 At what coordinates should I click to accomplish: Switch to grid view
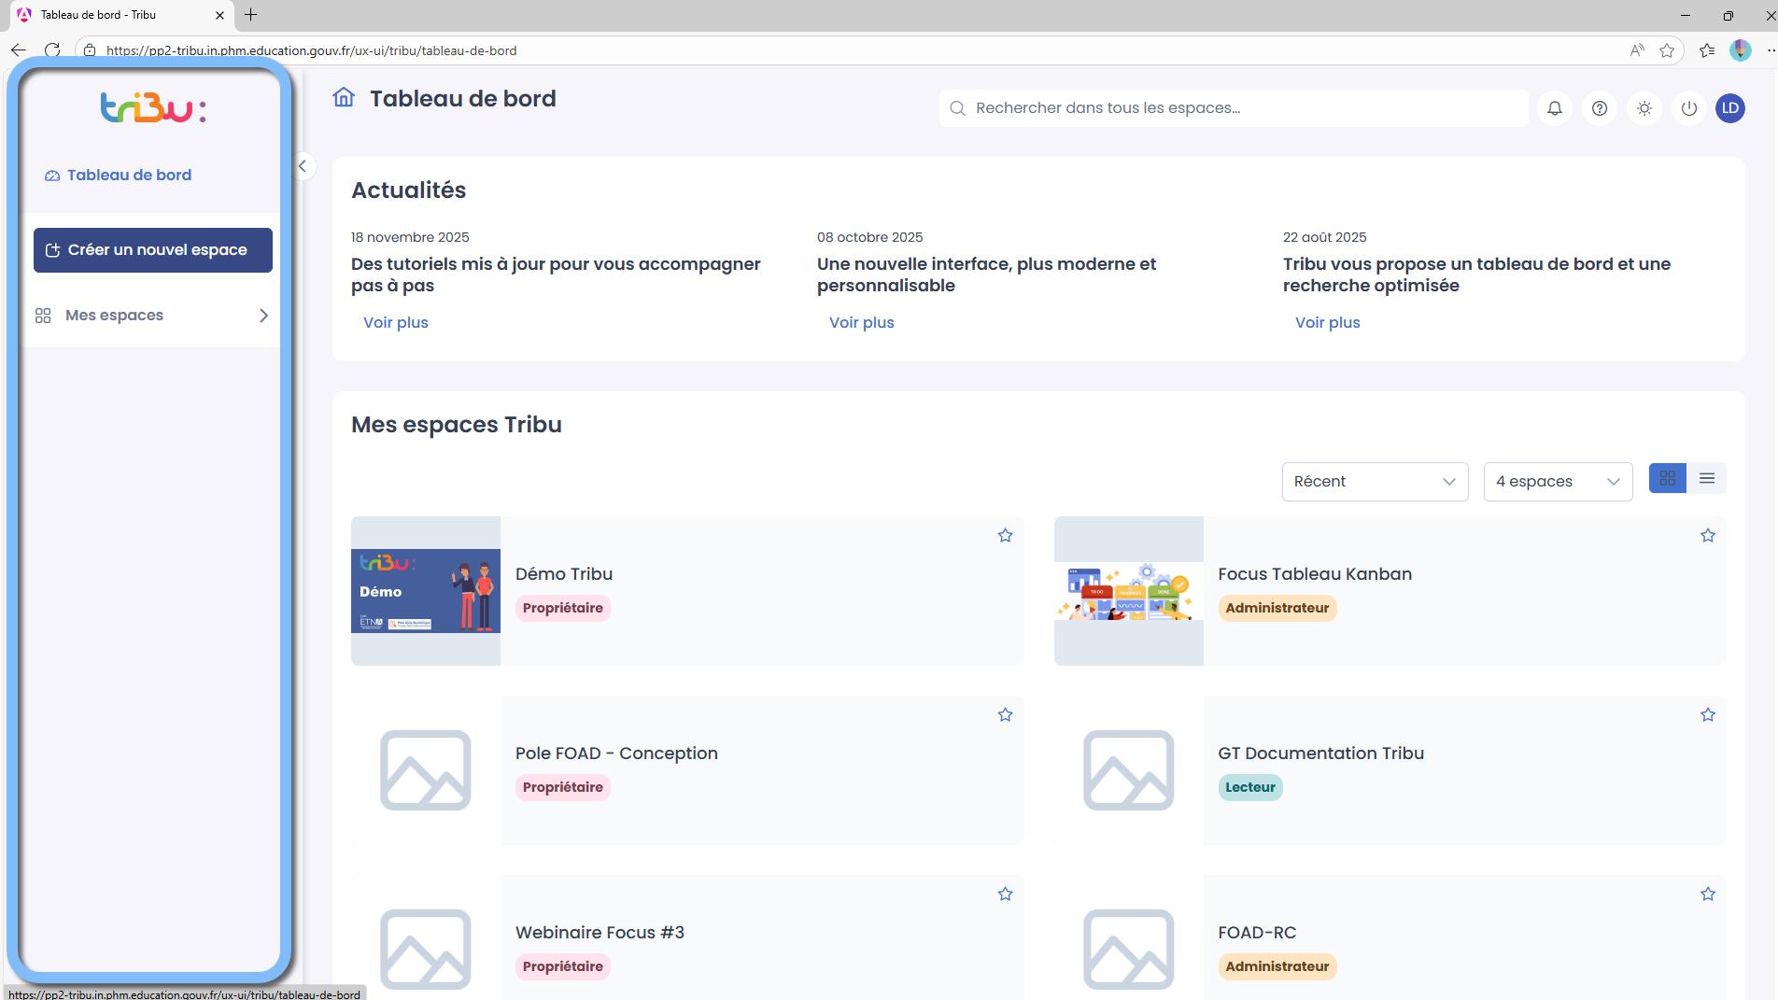click(x=1668, y=478)
